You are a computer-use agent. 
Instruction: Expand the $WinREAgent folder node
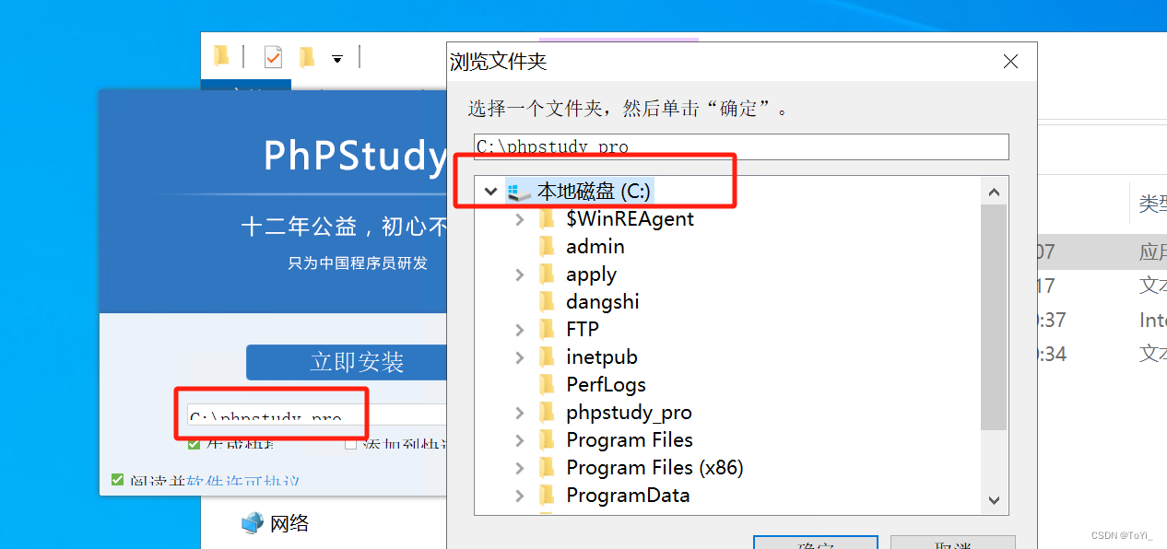[520, 218]
